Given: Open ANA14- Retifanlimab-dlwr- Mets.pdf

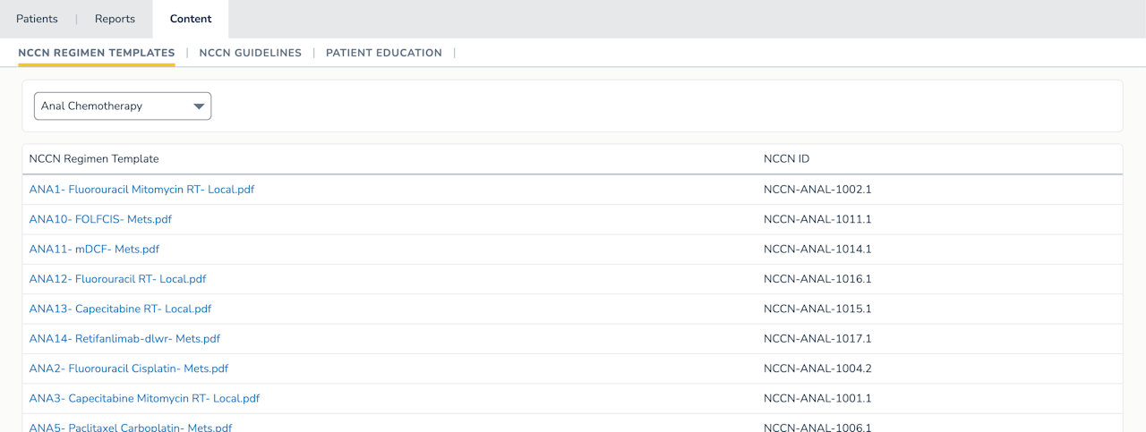Looking at the screenshot, I should tap(124, 338).
